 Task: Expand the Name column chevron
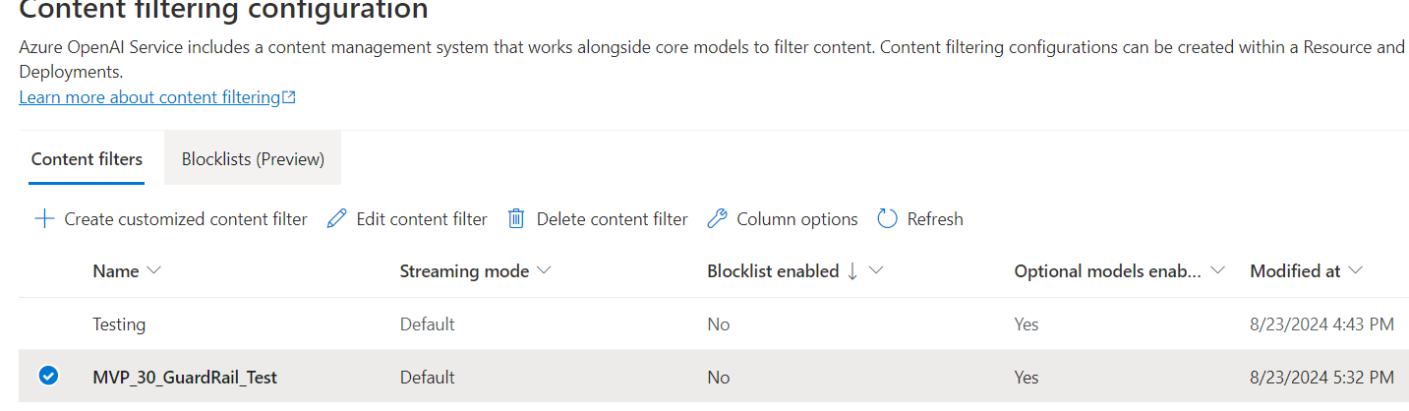coord(152,271)
